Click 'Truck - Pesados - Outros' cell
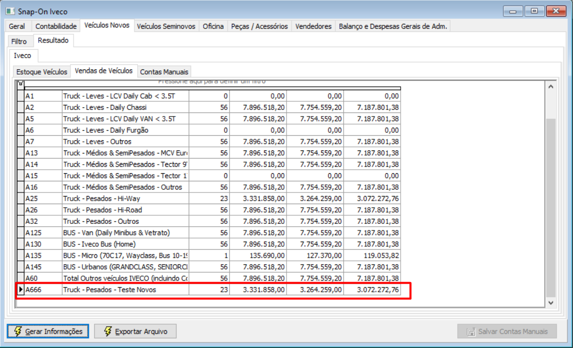The height and width of the screenshot is (348, 573). click(x=125, y=221)
